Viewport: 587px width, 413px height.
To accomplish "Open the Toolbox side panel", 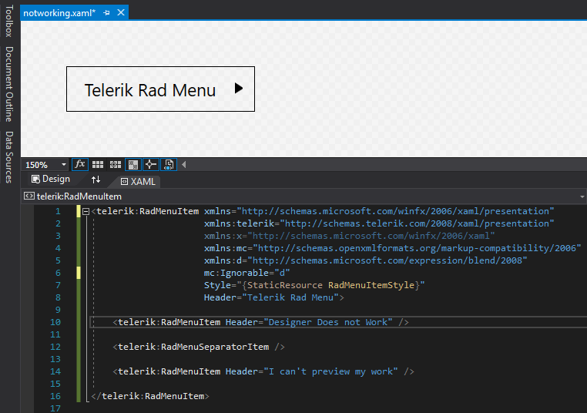I will [x=9, y=21].
